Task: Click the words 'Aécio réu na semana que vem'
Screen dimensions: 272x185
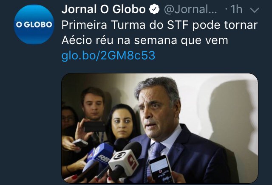Action: [x=144, y=40]
